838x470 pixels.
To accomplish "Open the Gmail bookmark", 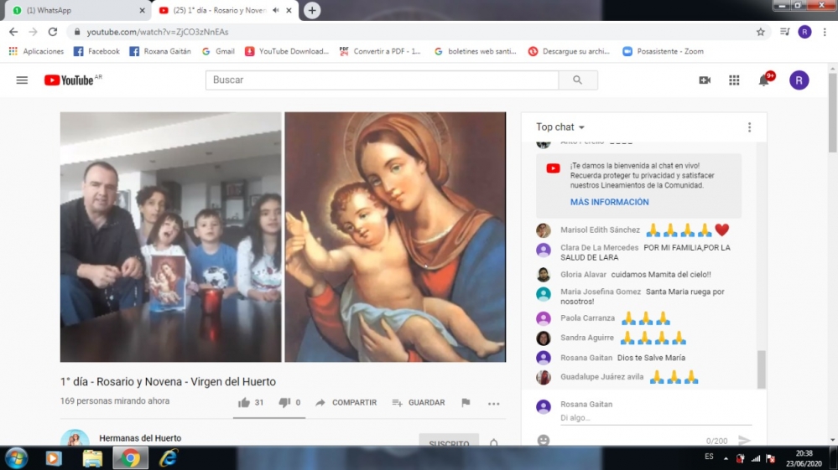I will [x=218, y=51].
